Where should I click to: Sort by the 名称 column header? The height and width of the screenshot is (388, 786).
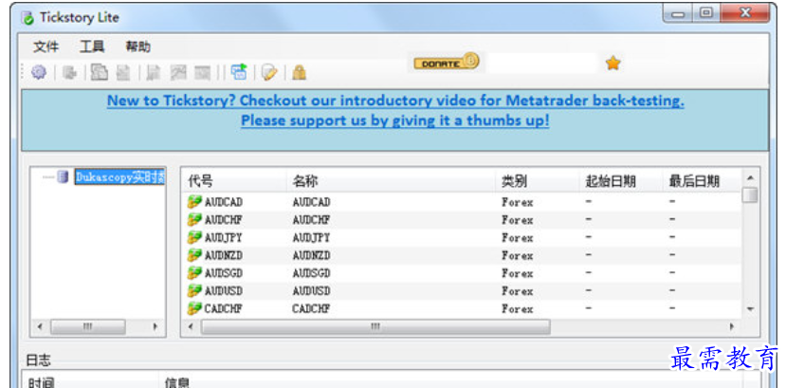point(391,181)
